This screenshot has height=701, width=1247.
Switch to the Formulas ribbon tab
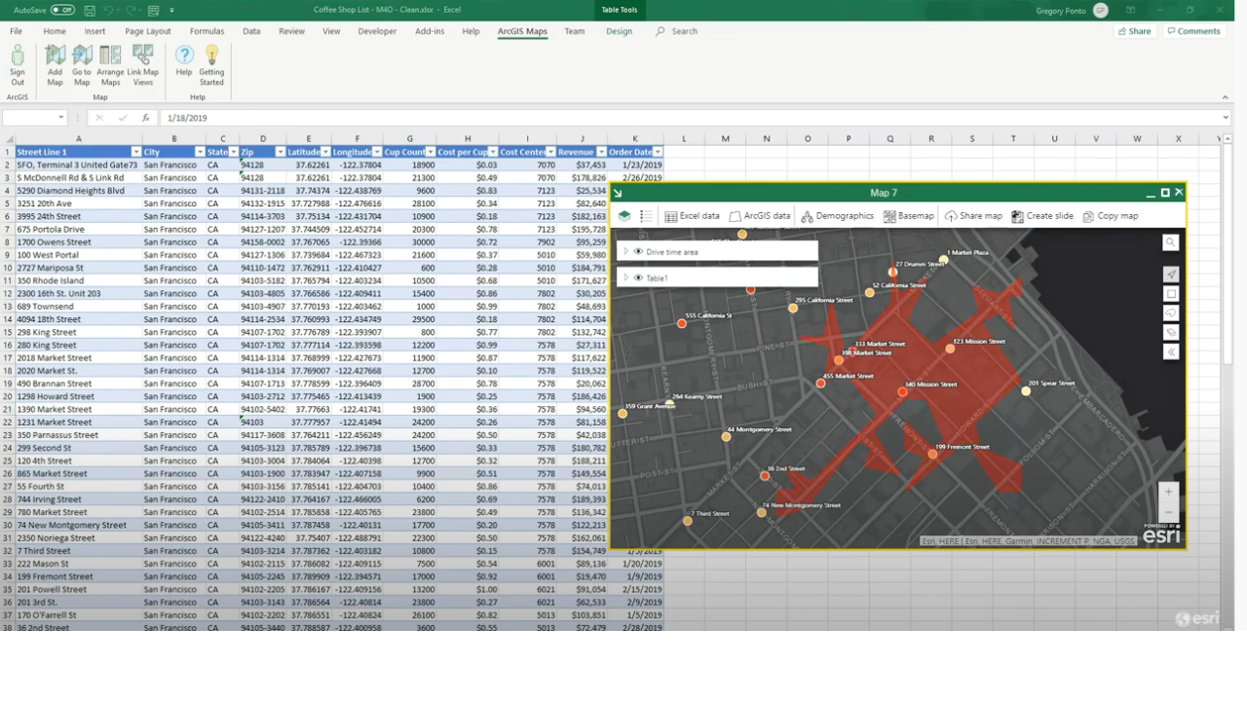tap(207, 31)
